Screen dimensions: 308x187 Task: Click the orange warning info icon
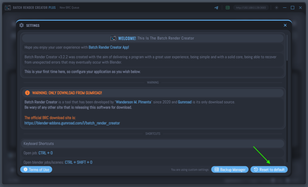point(27,93)
